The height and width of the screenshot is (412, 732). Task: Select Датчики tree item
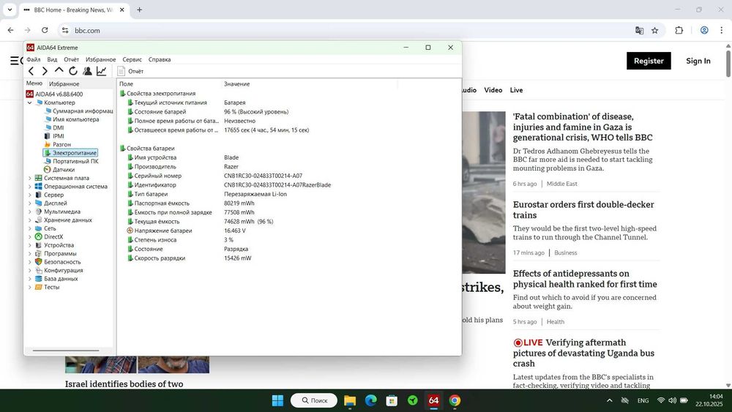(59, 170)
